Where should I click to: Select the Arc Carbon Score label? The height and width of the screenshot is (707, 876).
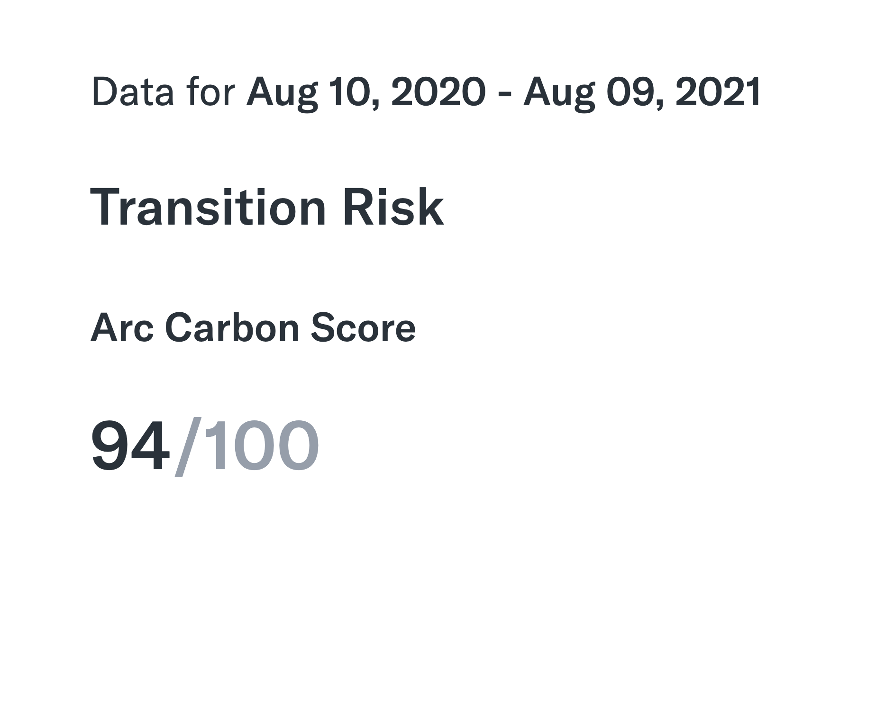click(253, 328)
